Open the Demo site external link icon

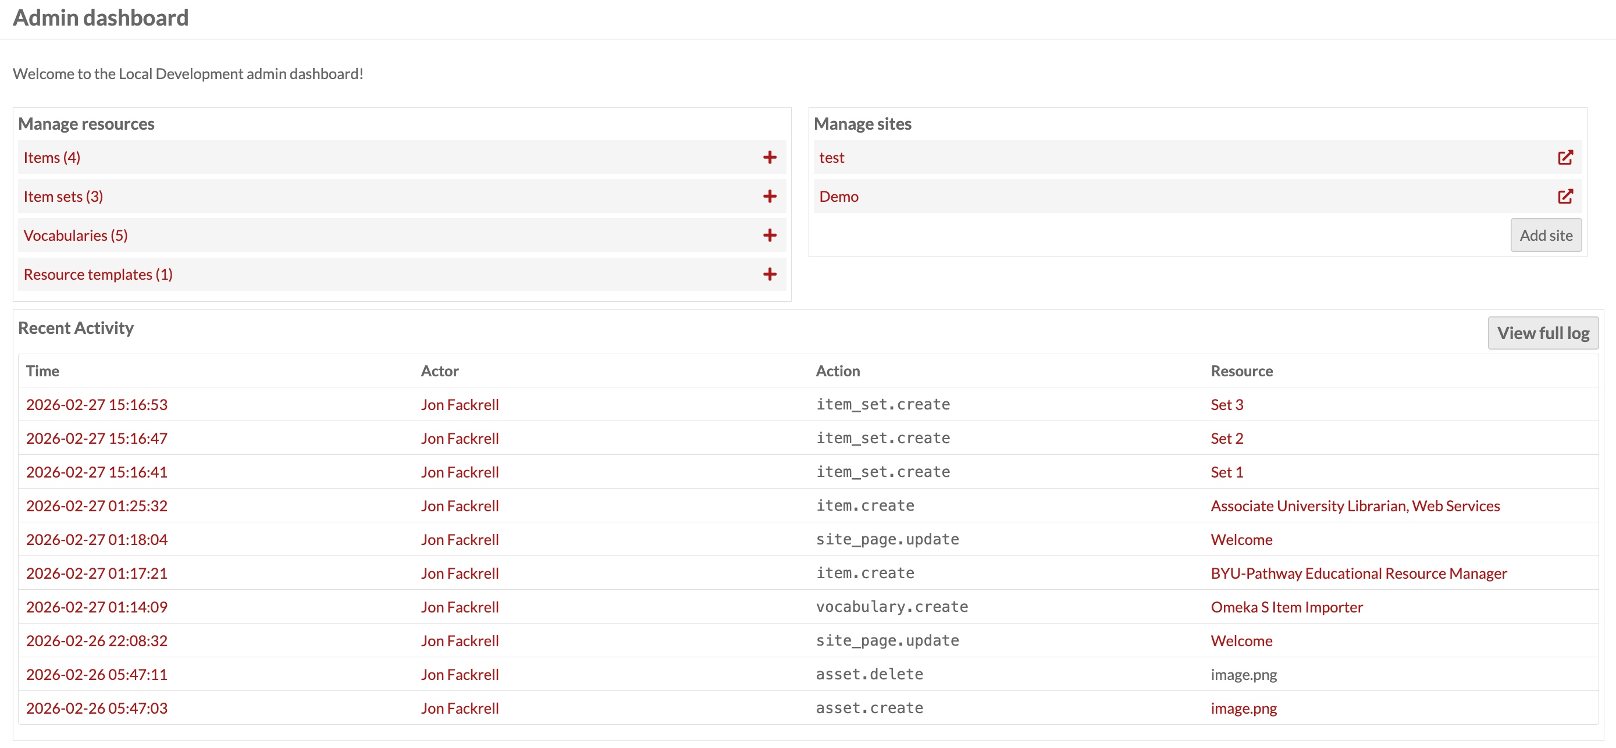tap(1565, 197)
